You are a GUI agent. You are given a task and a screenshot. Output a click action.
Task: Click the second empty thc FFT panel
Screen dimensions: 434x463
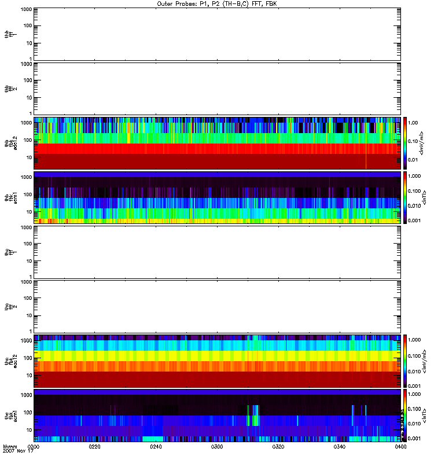coord(217,306)
